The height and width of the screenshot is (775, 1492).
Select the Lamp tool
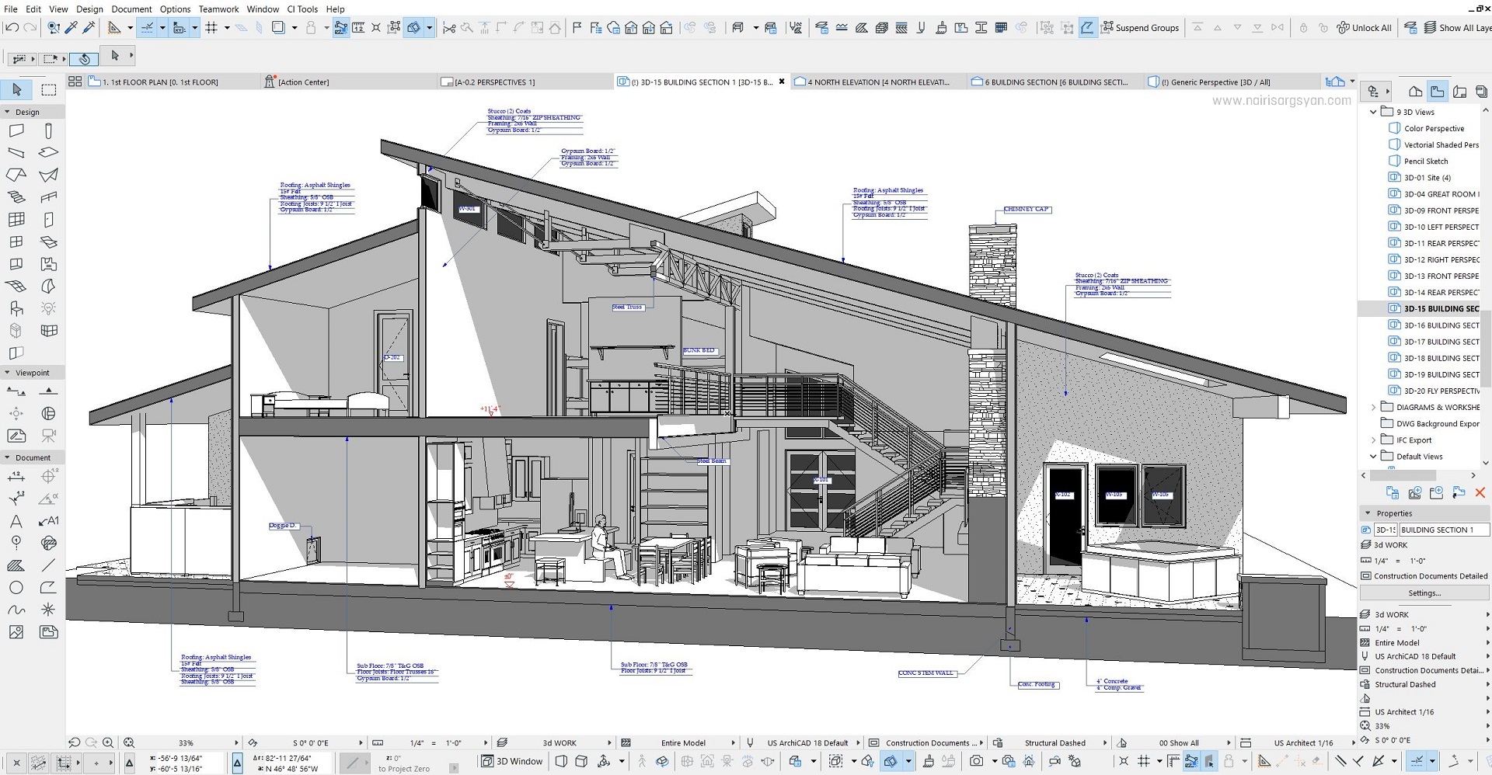coord(48,308)
